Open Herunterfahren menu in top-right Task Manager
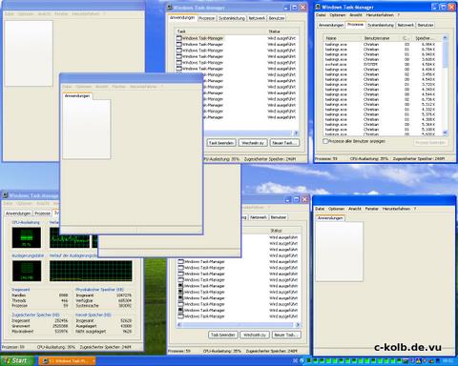458x366 pixels. tap(380, 15)
